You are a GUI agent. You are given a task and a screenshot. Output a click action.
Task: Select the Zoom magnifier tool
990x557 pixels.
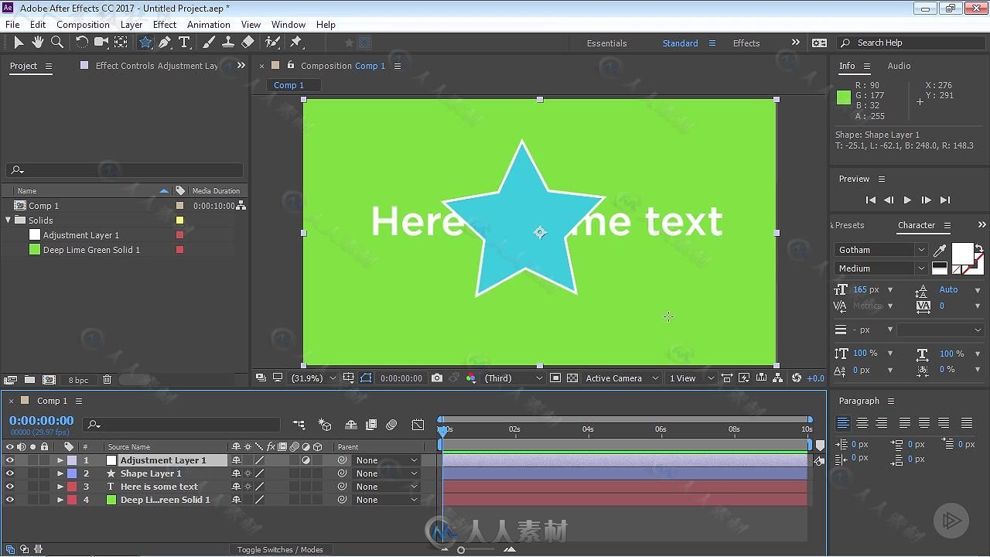(x=56, y=43)
